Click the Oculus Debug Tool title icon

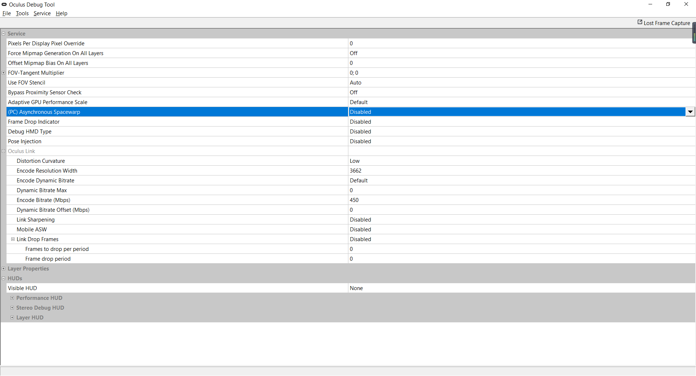(x=4, y=4)
